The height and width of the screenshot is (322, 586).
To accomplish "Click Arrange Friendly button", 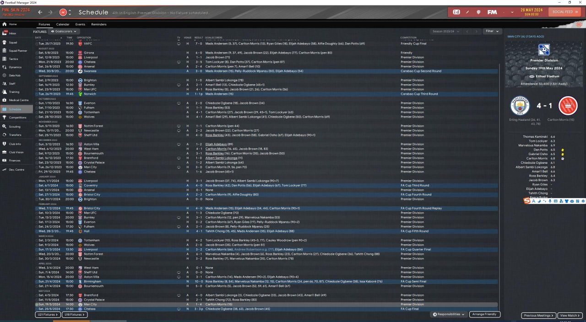I will pos(485,315).
